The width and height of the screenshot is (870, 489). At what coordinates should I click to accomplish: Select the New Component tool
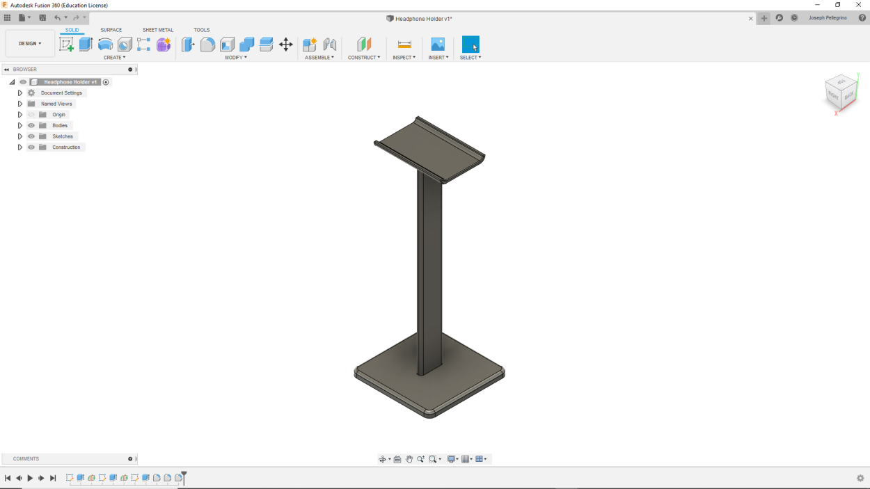pyautogui.click(x=310, y=45)
